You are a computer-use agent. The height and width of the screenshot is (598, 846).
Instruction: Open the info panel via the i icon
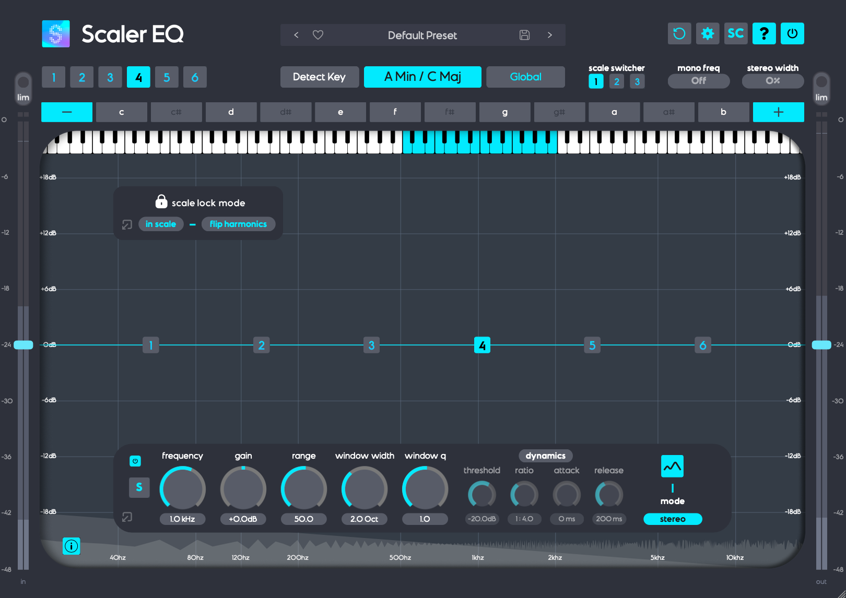tap(72, 546)
